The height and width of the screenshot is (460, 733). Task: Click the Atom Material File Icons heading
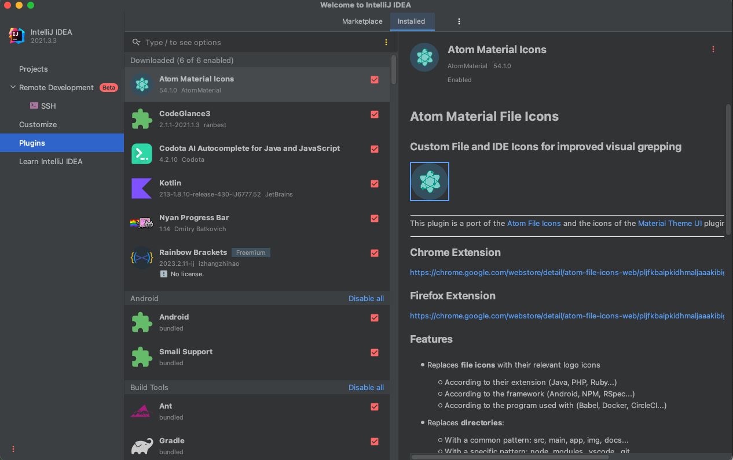[x=485, y=116]
